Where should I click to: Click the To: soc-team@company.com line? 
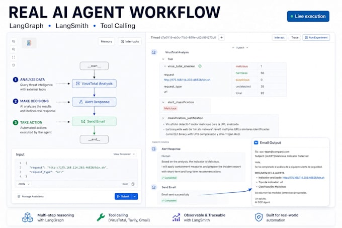click(x=272, y=151)
